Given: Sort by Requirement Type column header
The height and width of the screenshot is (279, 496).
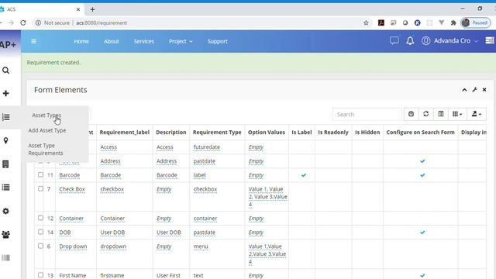Looking at the screenshot, I should click(217, 133).
